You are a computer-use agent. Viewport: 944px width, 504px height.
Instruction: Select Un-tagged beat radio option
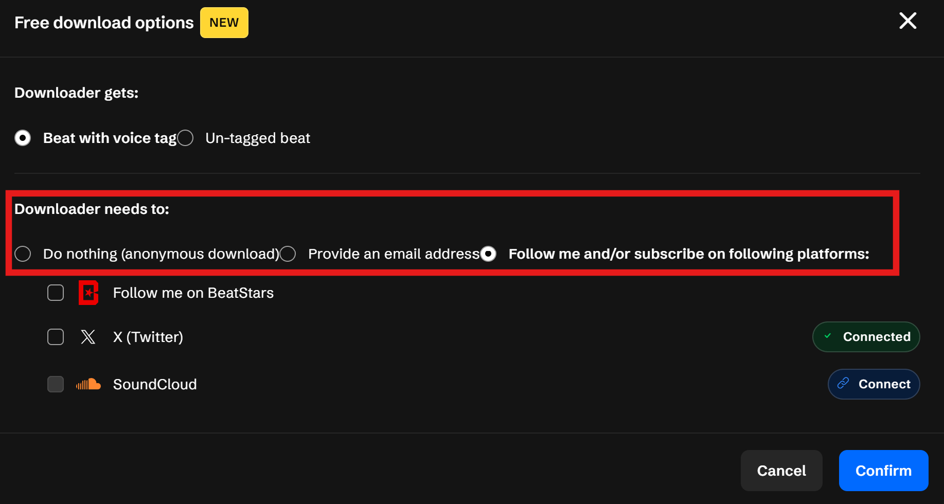click(185, 138)
